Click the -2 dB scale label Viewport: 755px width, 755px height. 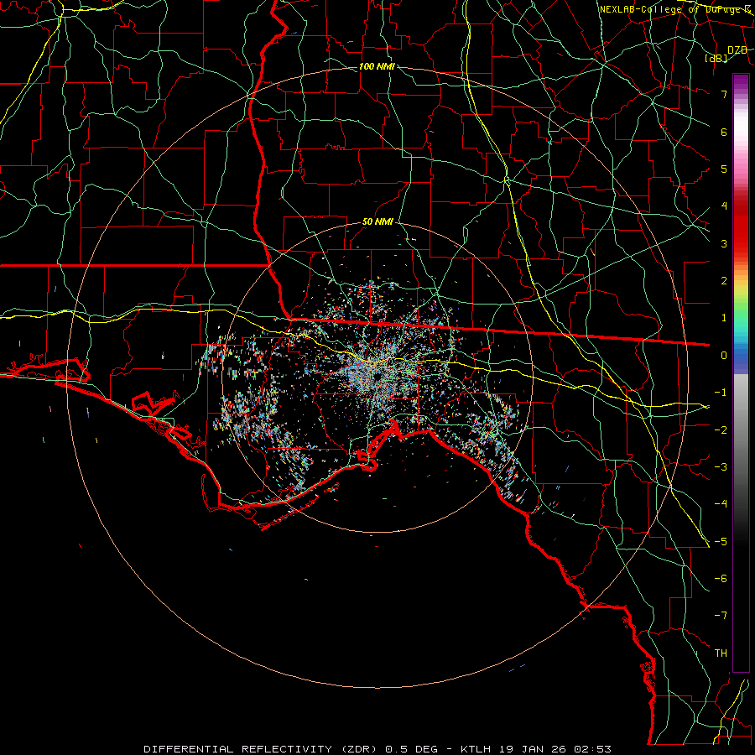tap(721, 430)
